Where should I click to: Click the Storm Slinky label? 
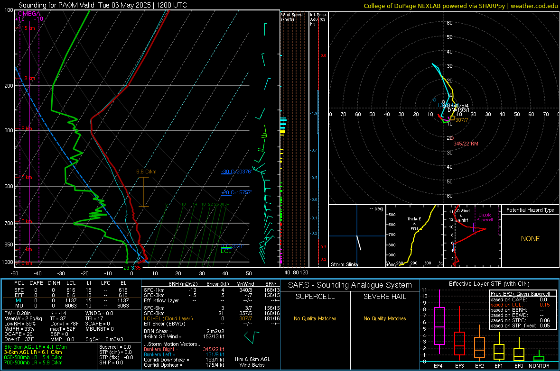click(344, 264)
